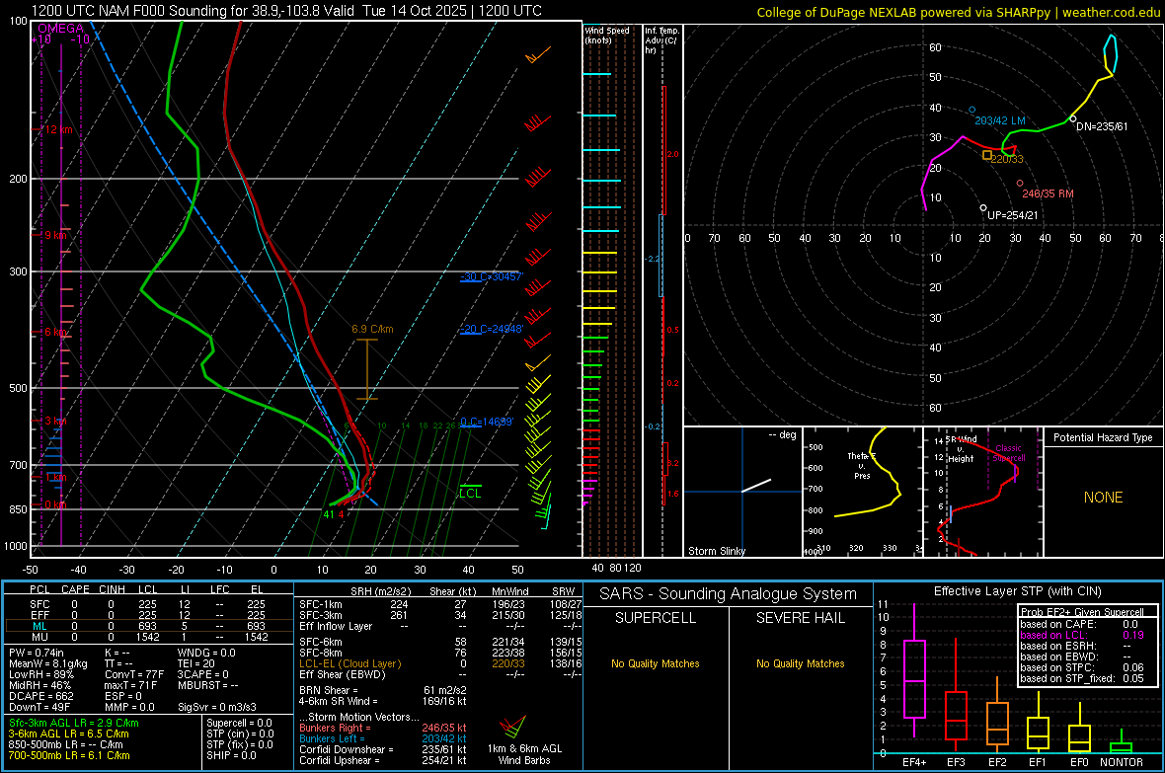Click the 246/35 RM hodograph label
Screen dimensions: 1165x773
(1048, 193)
